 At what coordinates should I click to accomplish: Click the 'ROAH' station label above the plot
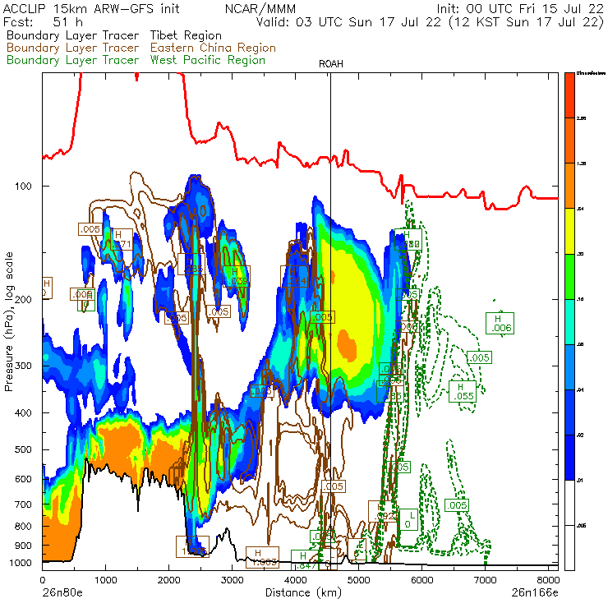pos(331,64)
